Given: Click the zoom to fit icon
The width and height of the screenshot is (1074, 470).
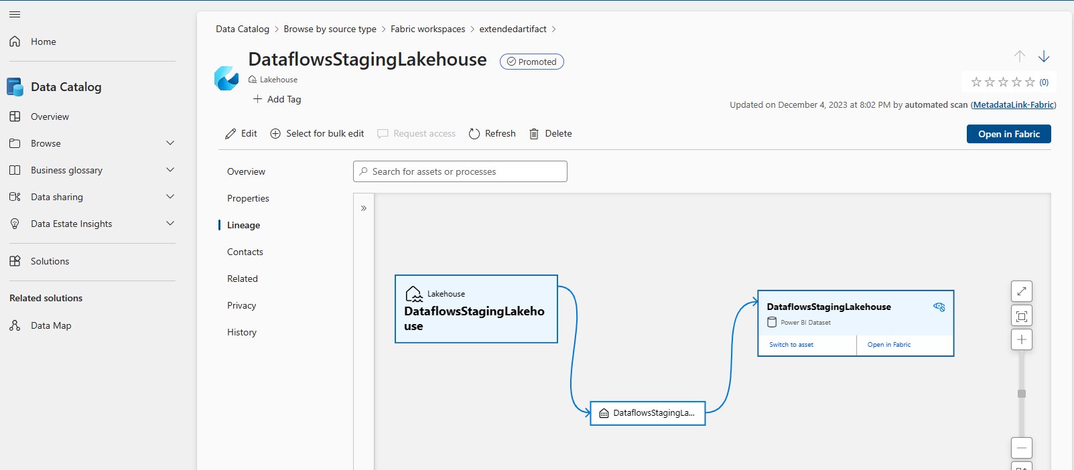Looking at the screenshot, I should (1022, 316).
